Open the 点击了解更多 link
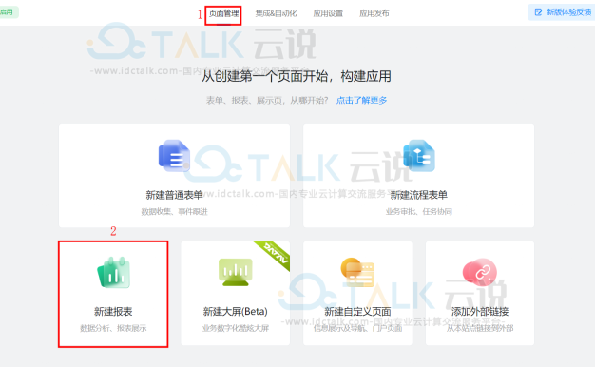 point(361,100)
